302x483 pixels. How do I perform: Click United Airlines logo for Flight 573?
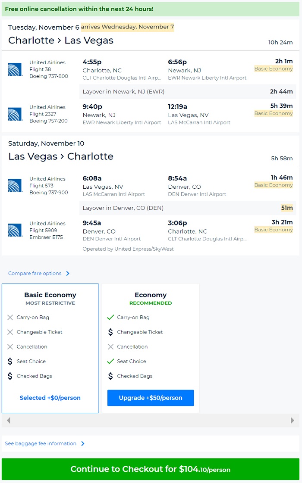pyautogui.click(x=15, y=186)
